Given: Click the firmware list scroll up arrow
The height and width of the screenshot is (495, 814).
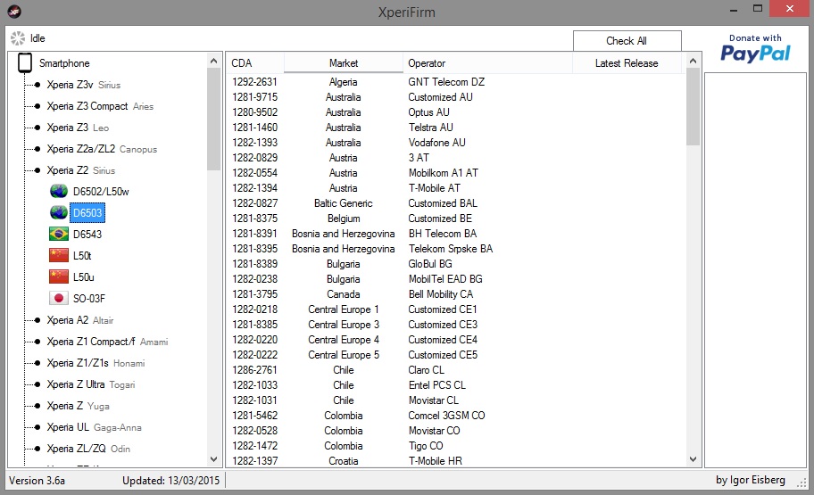Looking at the screenshot, I should [x=693, y=61].
